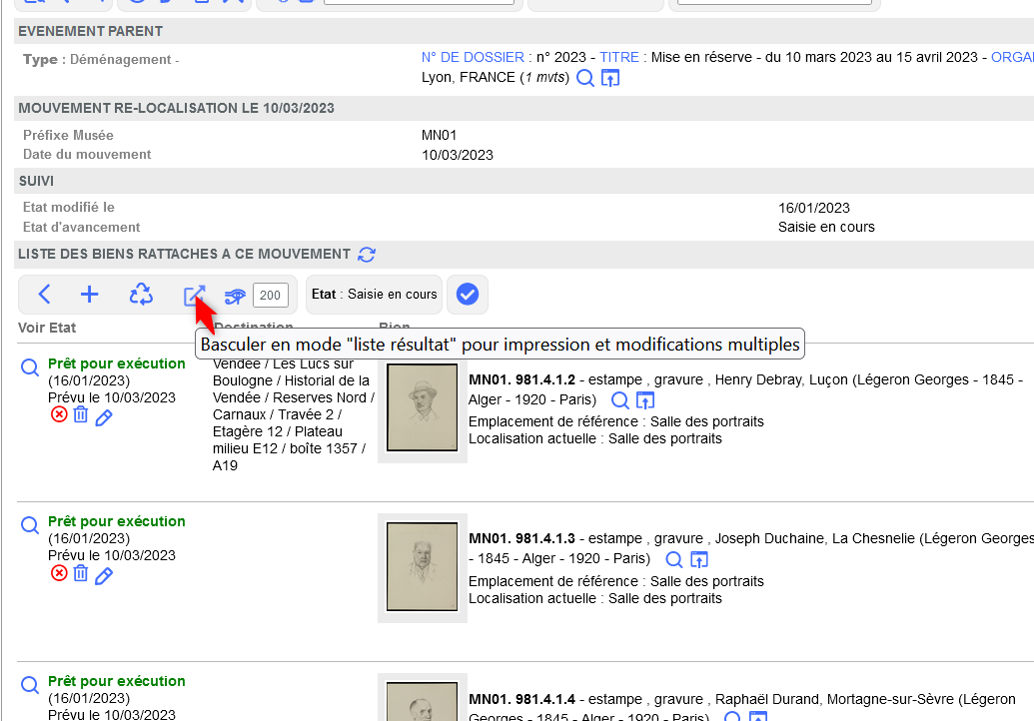1034x721 pixels.
Task: Open thumbnail of Joseph Duchaine print
Action: point(422,567)
